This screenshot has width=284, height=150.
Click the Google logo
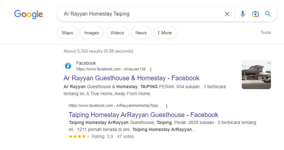point(28,14)
